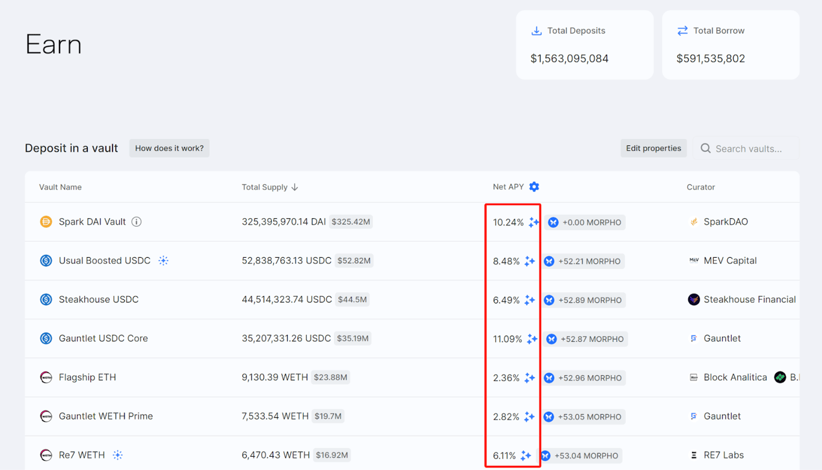Click the Vault Name column header

(x=60, y=187)
